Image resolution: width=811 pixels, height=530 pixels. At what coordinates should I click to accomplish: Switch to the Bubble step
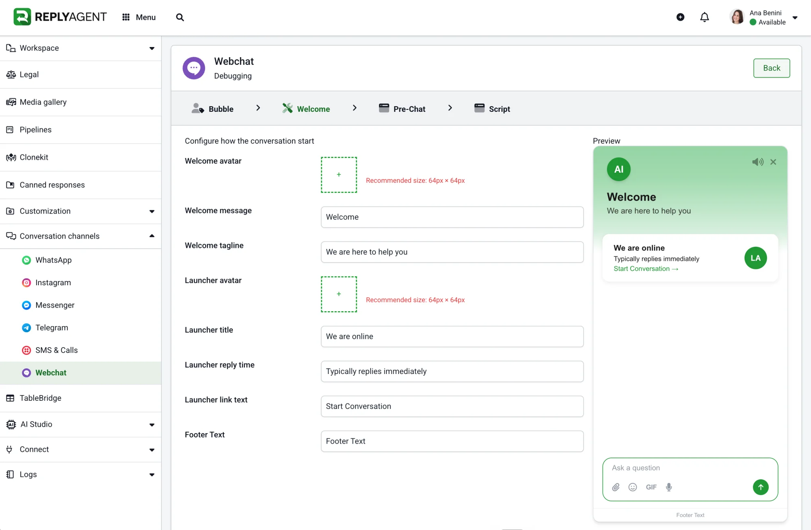[212, 109]
